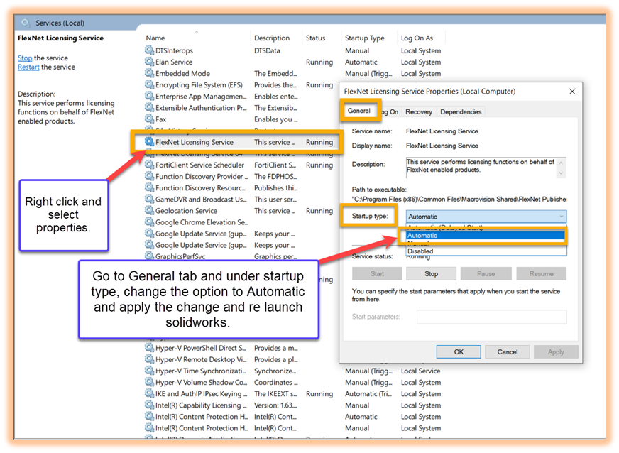Click the Start parameters text field
Image resolution: width=619 pixels, height=453 pixels.
[491, 317]
